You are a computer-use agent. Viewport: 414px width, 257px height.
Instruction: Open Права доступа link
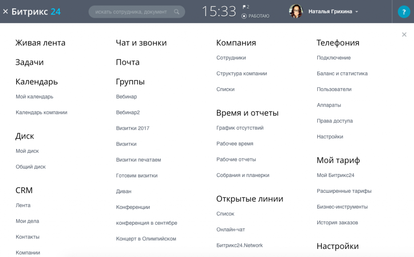(x=334, y=121)
